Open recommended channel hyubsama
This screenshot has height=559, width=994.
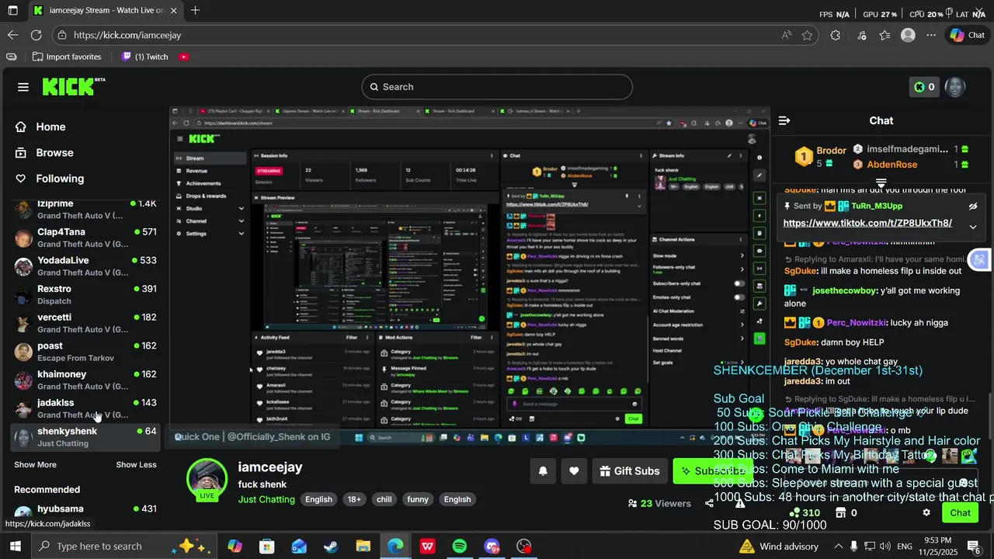85,511
